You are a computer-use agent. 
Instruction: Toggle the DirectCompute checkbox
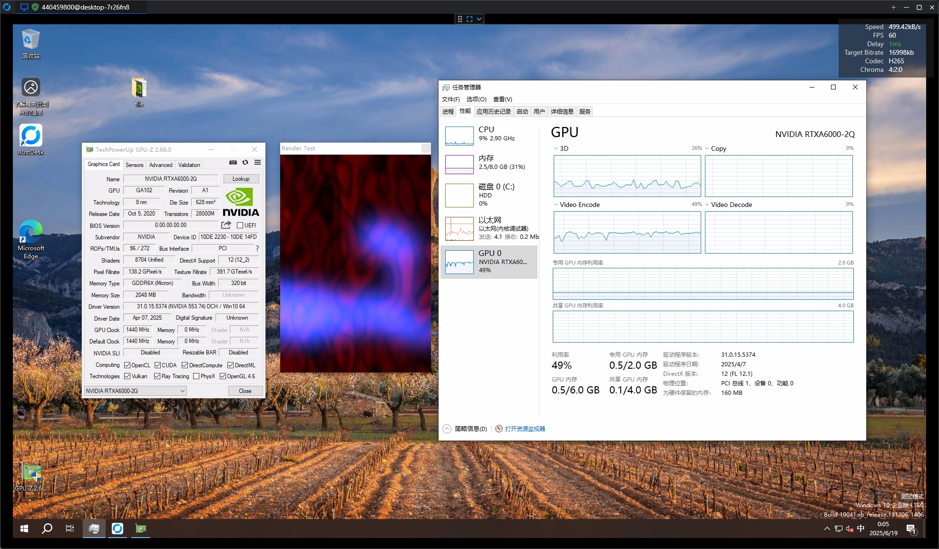tap(185, 365)
